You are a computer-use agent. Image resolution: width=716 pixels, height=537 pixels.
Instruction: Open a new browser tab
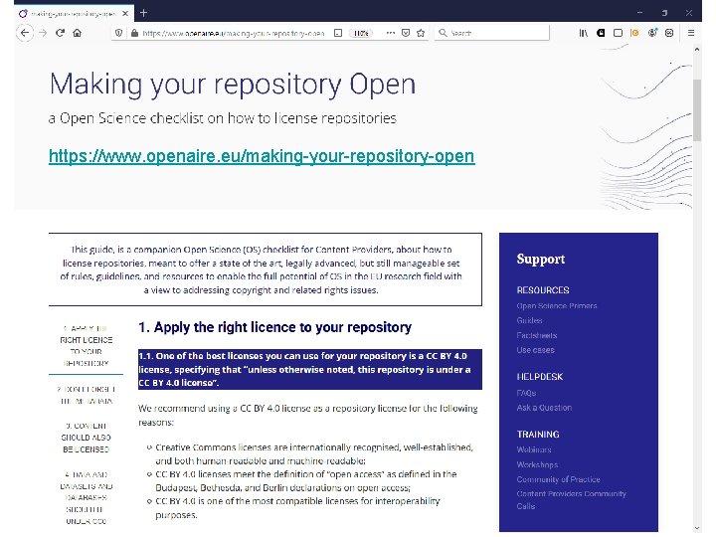(x=144, y=13)
